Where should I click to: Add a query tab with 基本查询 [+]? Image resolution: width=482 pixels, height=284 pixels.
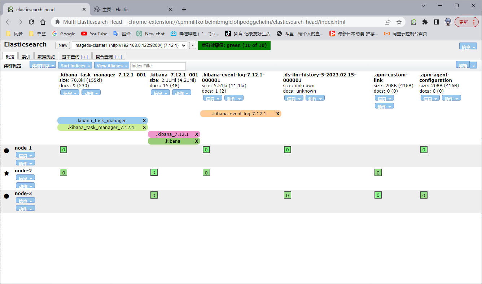(85, 57)
